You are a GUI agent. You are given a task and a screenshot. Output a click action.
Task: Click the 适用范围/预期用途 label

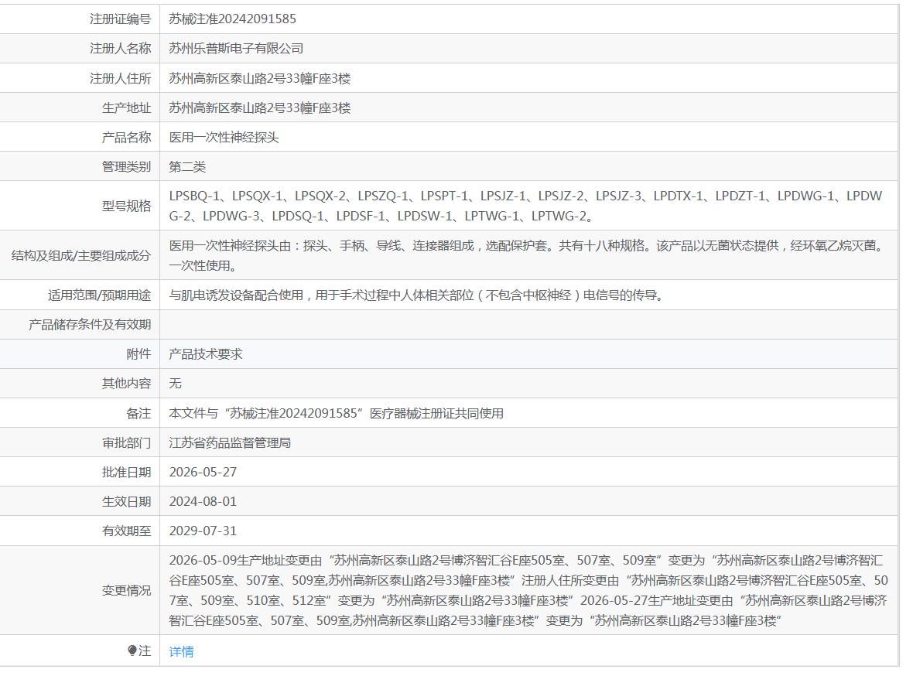tap(100, 295)
